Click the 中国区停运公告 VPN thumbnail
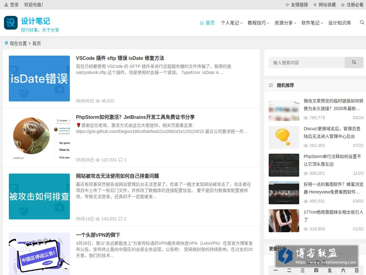 (39, 254)
